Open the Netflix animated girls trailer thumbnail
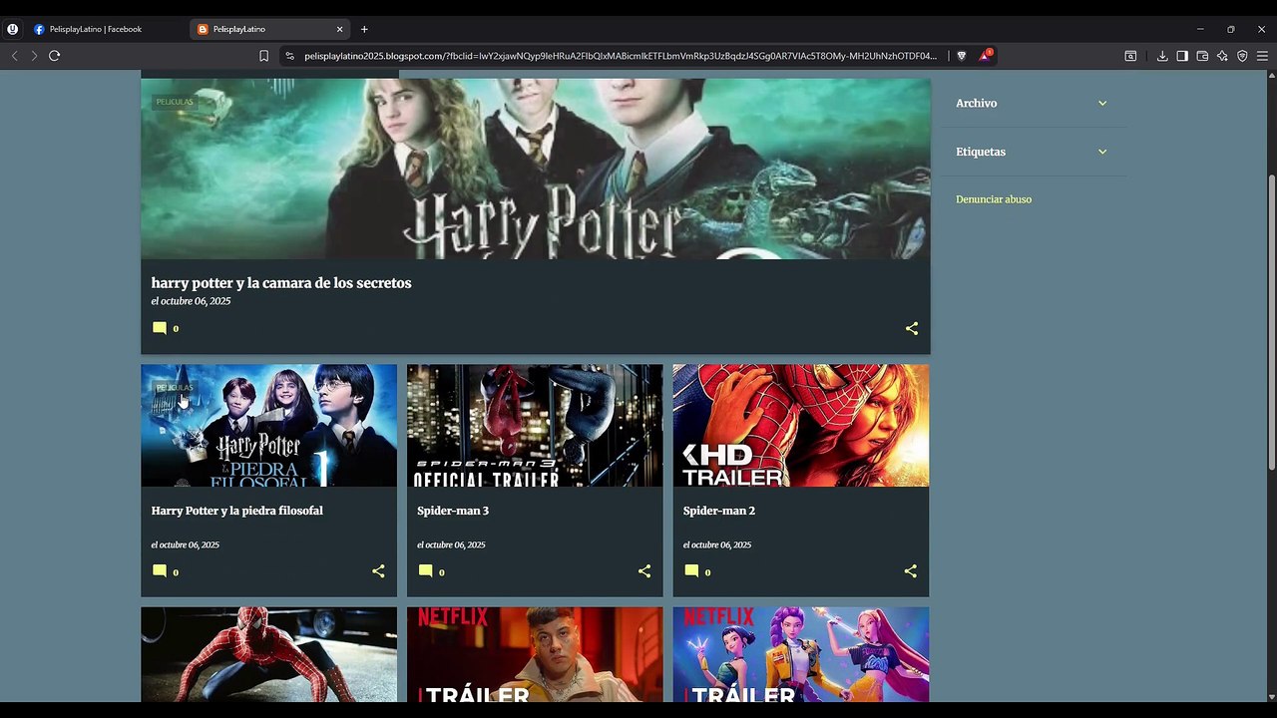1277x718 pixels. pos(801,654)
